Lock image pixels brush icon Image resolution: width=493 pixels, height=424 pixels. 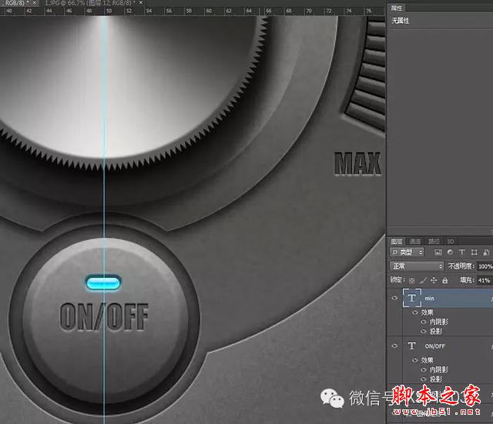click(423, 280)
